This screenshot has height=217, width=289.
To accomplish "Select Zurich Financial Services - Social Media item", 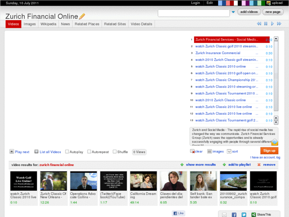I will point(232,39).
